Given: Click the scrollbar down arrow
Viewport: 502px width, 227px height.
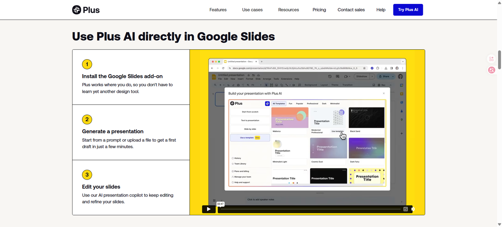Looking at the screenshot, I should click(x=499, y=224).
